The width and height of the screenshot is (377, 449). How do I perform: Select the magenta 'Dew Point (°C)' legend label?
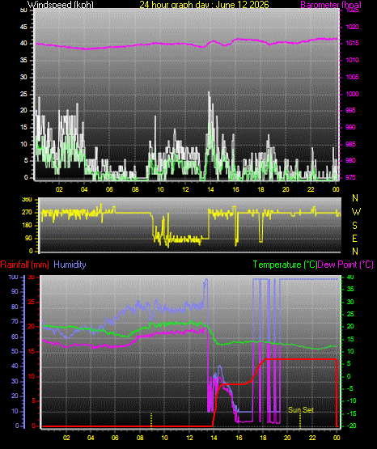(345, 265)
